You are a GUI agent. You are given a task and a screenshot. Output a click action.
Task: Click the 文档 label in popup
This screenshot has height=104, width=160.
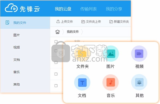82,96
